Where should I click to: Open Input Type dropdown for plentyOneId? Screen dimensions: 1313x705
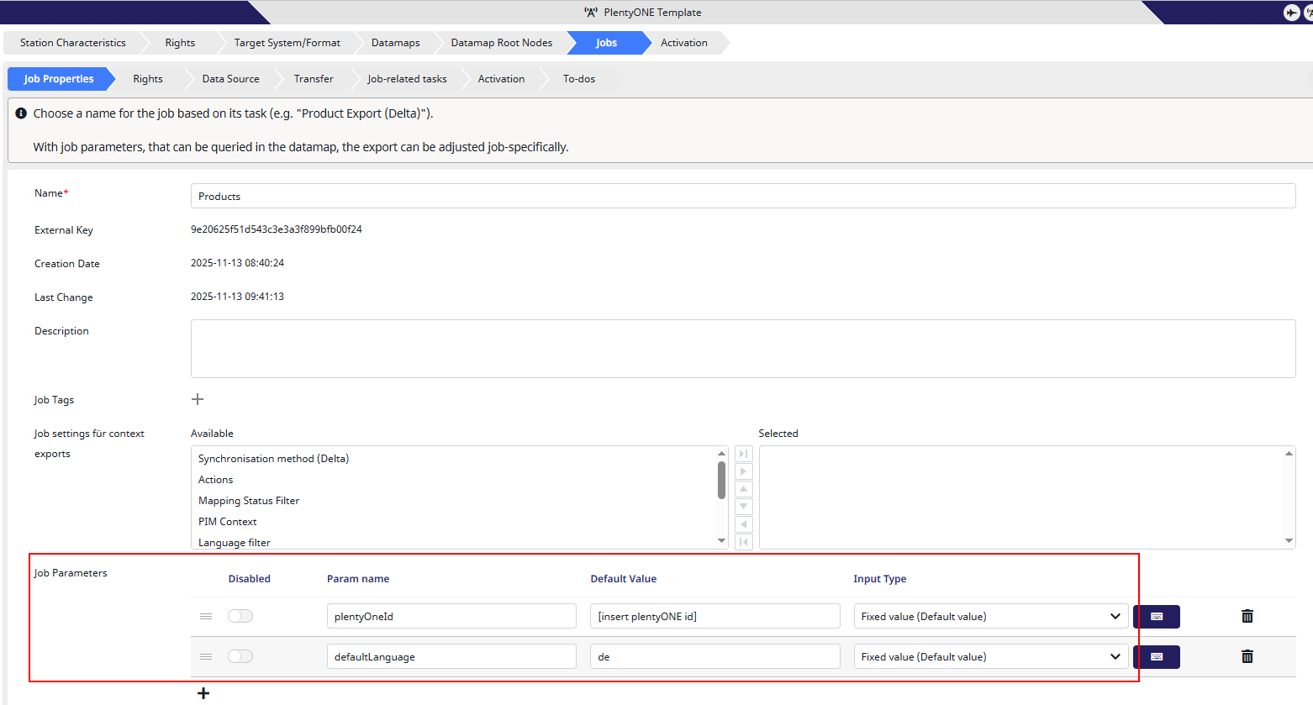[x=1116, y=616]
